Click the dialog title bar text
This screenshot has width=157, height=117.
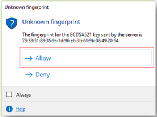(27, 7)
